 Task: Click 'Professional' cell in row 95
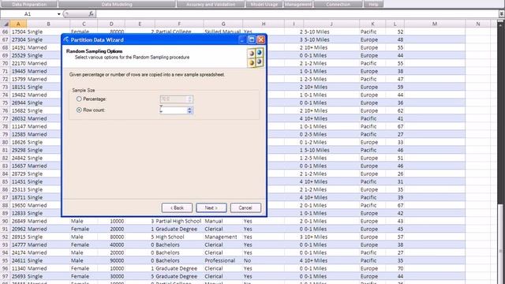(223, 260)
